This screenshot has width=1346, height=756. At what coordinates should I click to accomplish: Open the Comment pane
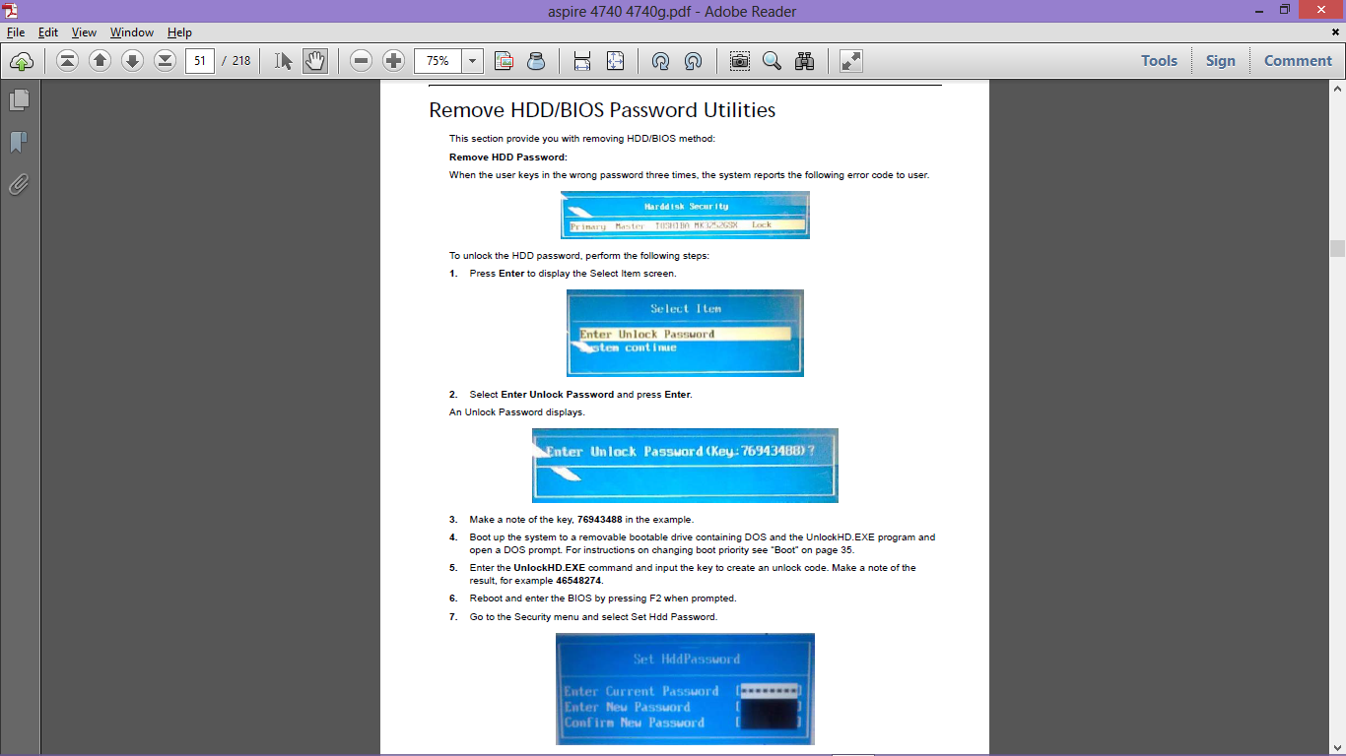(x=1299, y=61)
